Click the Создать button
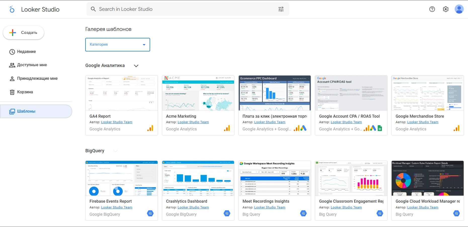The width and height of the screenshot is (468, 227). (x=24, y=33)
